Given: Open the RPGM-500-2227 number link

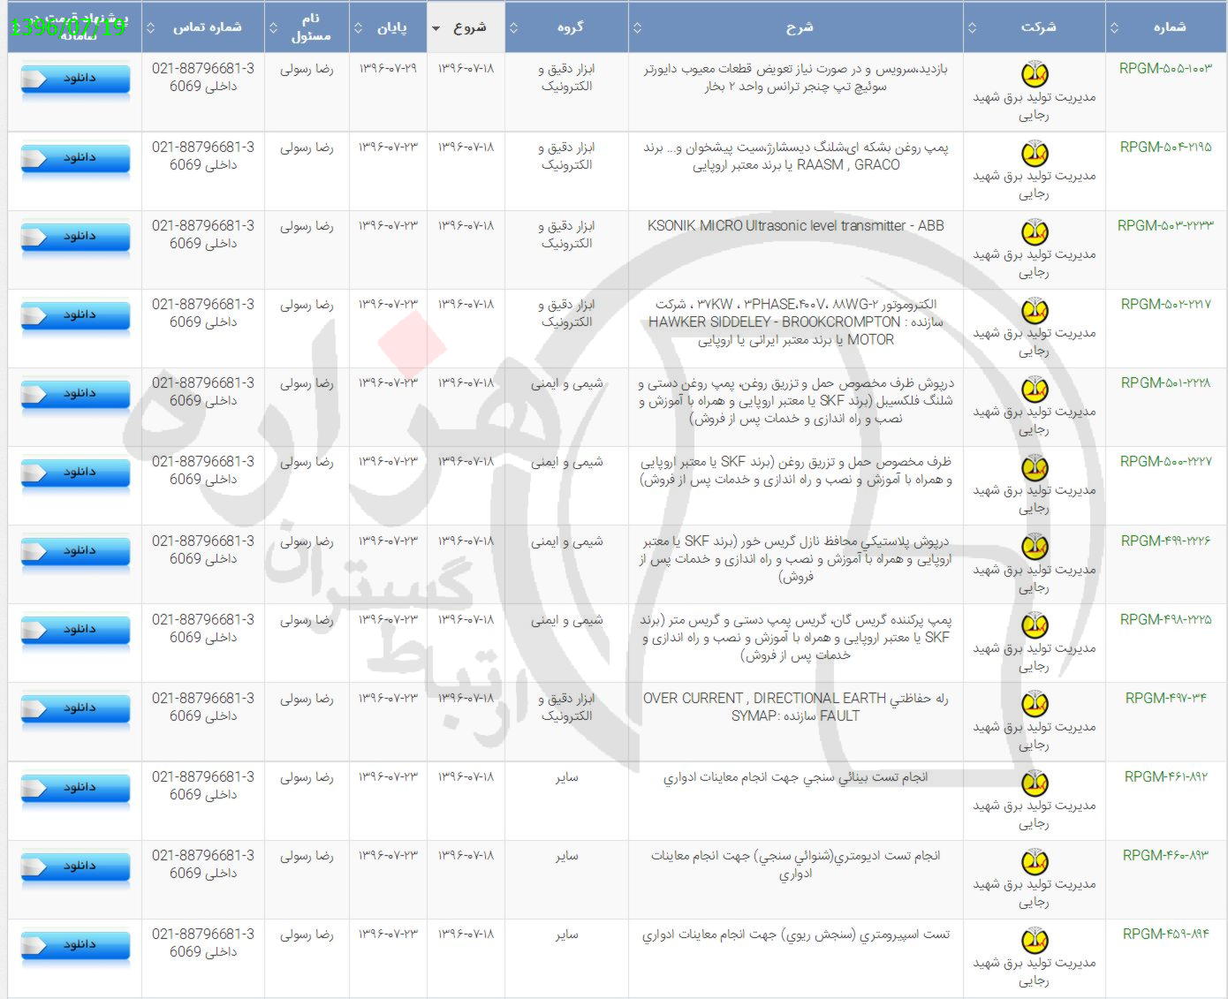Looking at the screenshot, I should [1165, 461].
